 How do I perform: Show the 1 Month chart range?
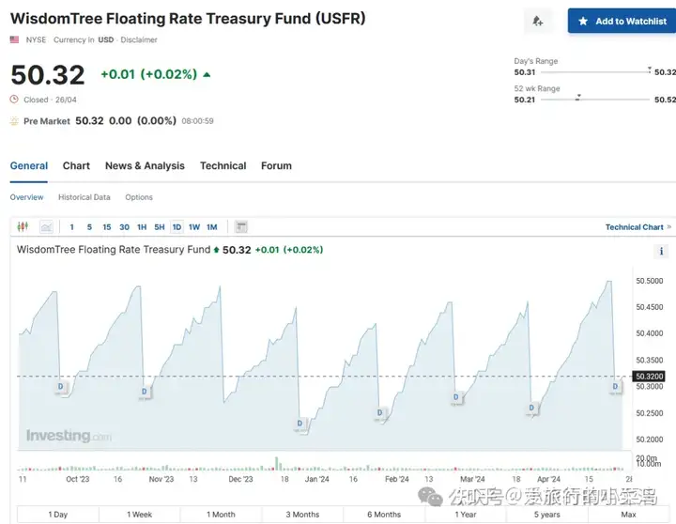(x=221, y=515)
